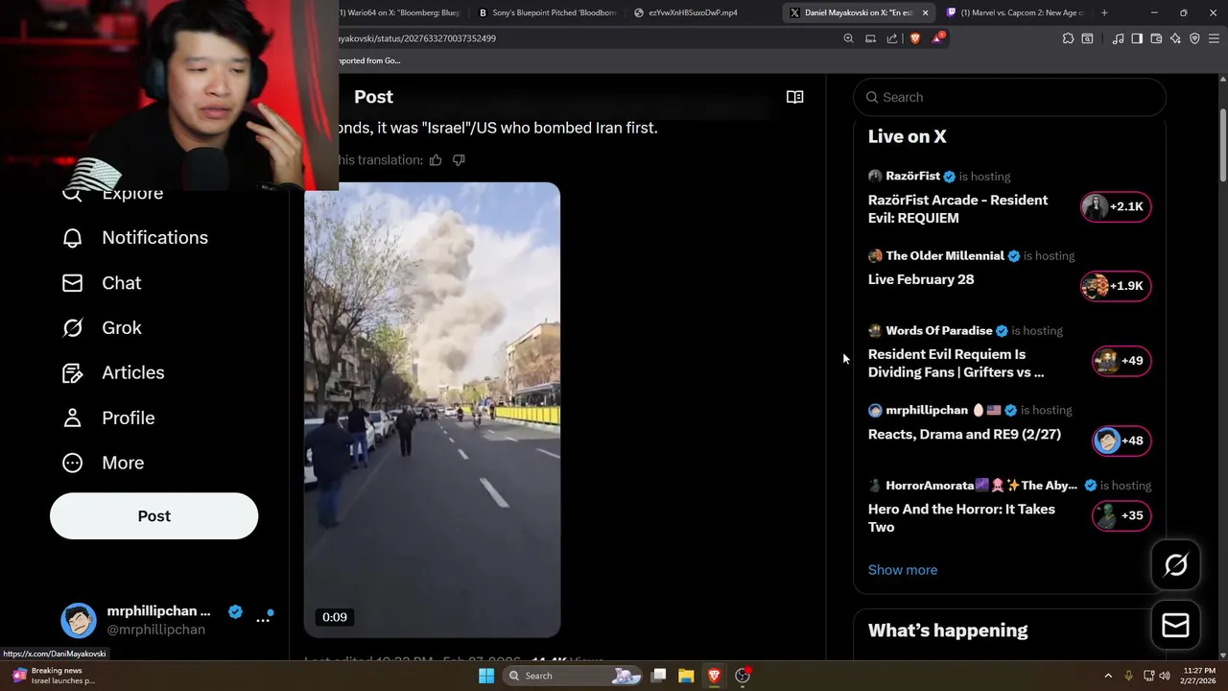Click the +2.1K listeners badge
The width and height of the screenshot is (1228, 691).
pos(1116,206)
